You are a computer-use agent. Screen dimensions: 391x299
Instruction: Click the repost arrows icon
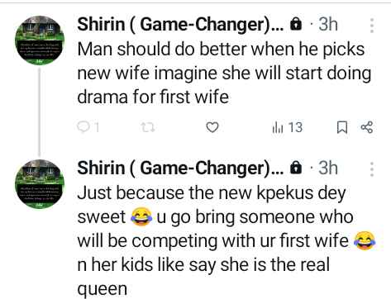148,127
